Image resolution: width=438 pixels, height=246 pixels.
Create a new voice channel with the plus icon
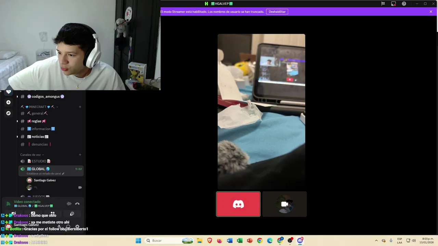[x=80, y=155]
